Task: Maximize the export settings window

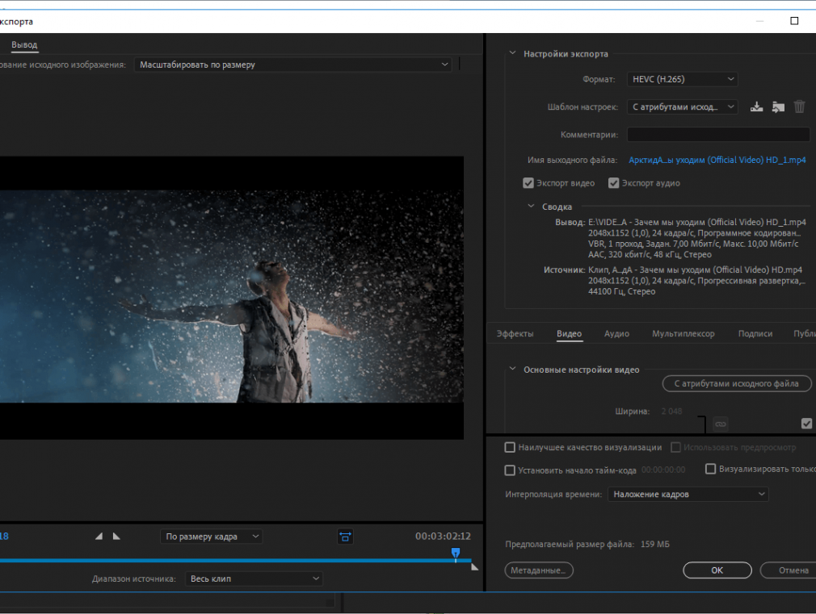Action: coord(794,21)
